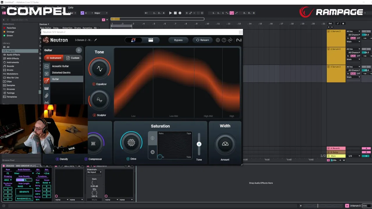Stop the Ableton transport
The height and width of the screenshot is (209, 372).
(x=175, y=13)
